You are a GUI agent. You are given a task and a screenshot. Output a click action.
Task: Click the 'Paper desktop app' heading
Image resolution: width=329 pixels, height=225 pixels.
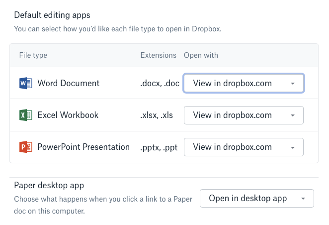click(49, 185)
